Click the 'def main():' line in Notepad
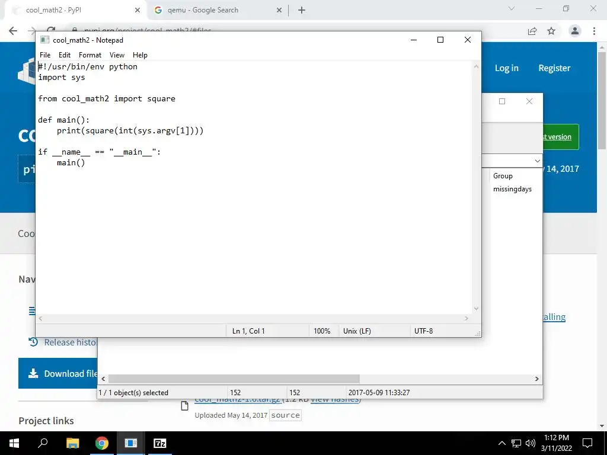 click(x=64, y=120)
